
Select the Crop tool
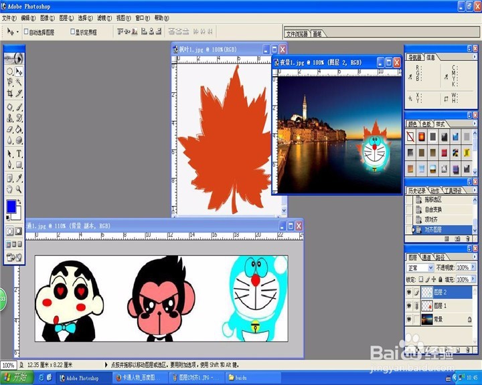pos(9,93)
